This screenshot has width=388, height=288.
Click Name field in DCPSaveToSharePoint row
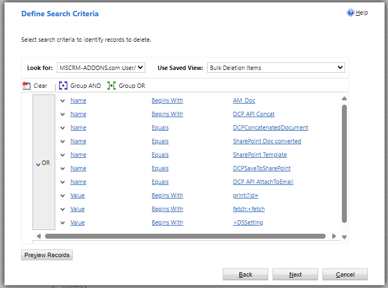[x=78, y=168]
